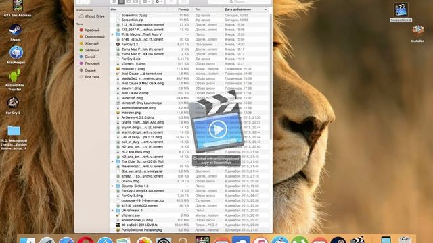Select the Зеленый tag in sidebar
The height and width of the screenshot is (243, 433).
point(89,50)
